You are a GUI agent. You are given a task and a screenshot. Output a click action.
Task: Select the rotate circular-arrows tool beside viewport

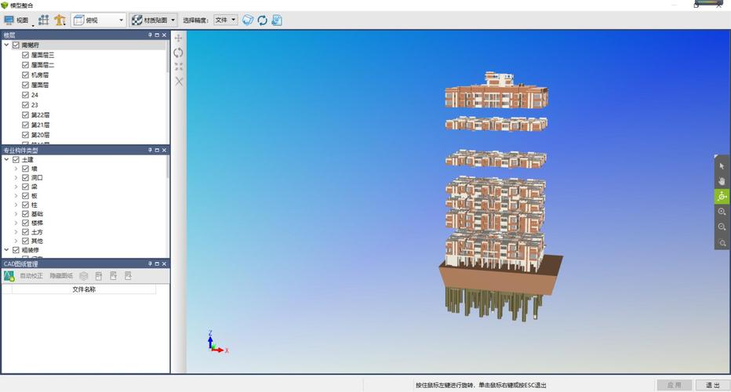click(179, 53)
